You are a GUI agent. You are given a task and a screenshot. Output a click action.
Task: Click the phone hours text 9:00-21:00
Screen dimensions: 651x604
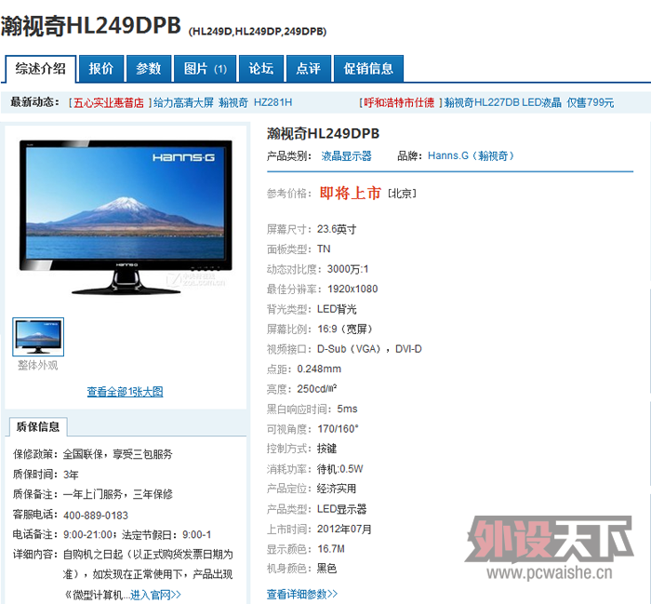point(87,534)
